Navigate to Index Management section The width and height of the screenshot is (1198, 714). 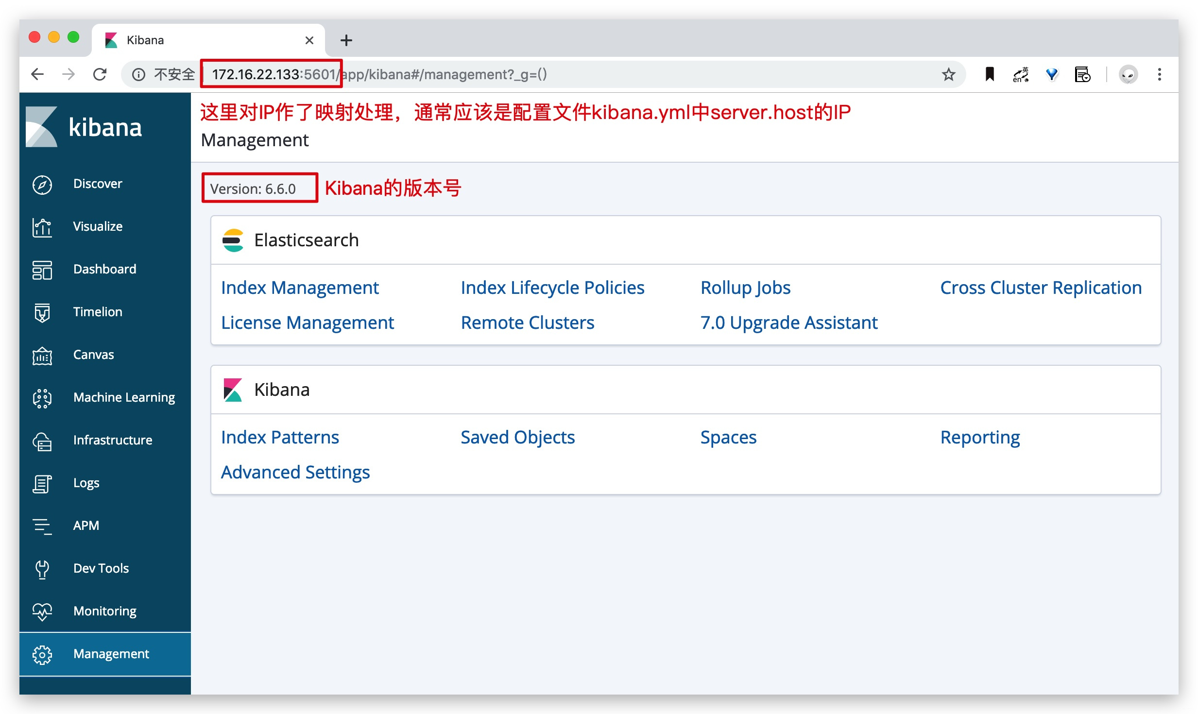[x=299, y=288]
